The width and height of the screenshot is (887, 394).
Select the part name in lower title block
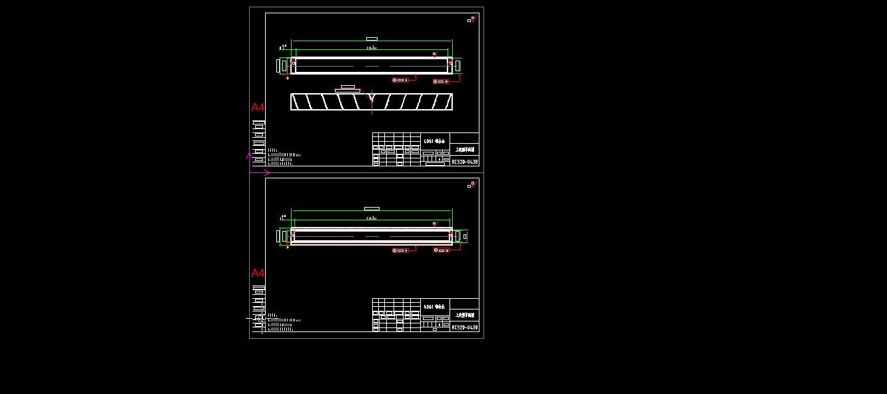465,315
